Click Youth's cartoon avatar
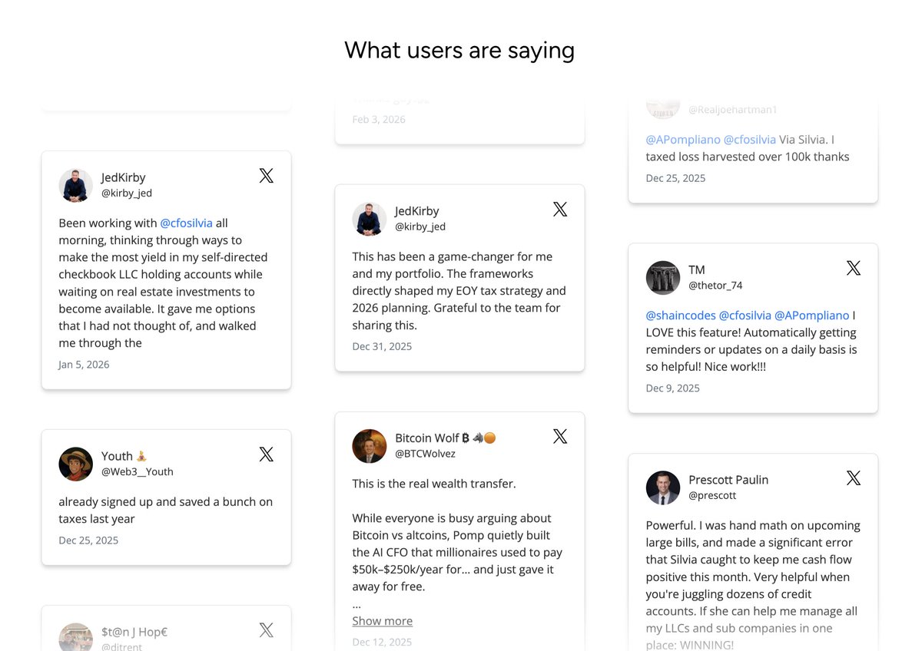Image resolution: width=922 pixels, height=651 pixels. click(x=75, y=464)
